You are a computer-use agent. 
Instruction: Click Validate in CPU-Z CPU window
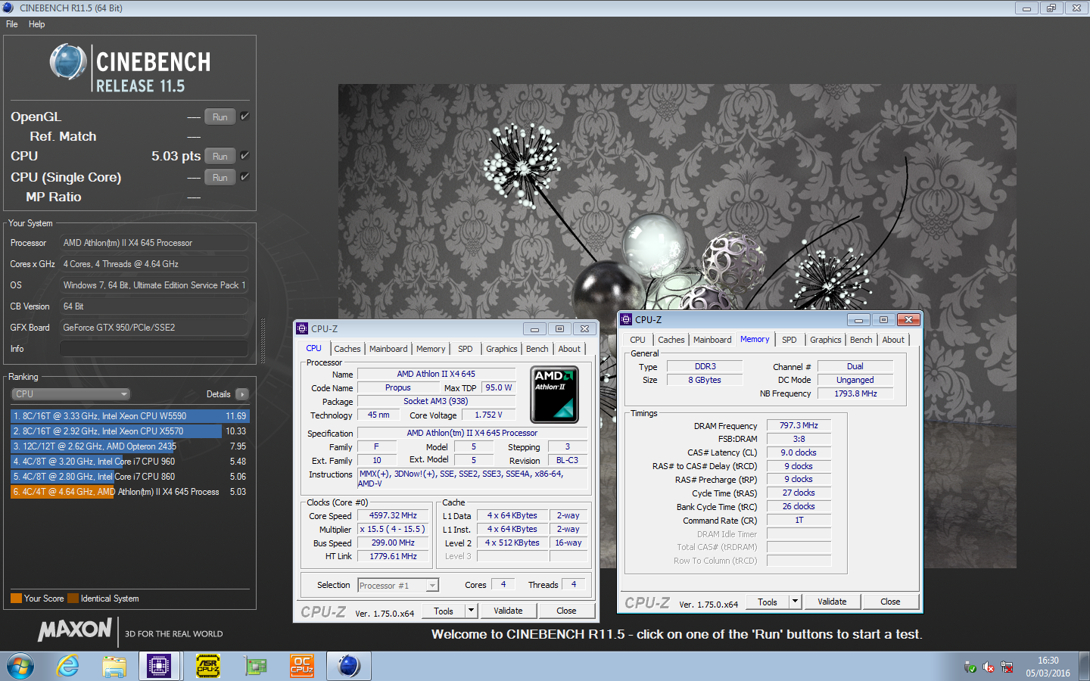[508, 610]
